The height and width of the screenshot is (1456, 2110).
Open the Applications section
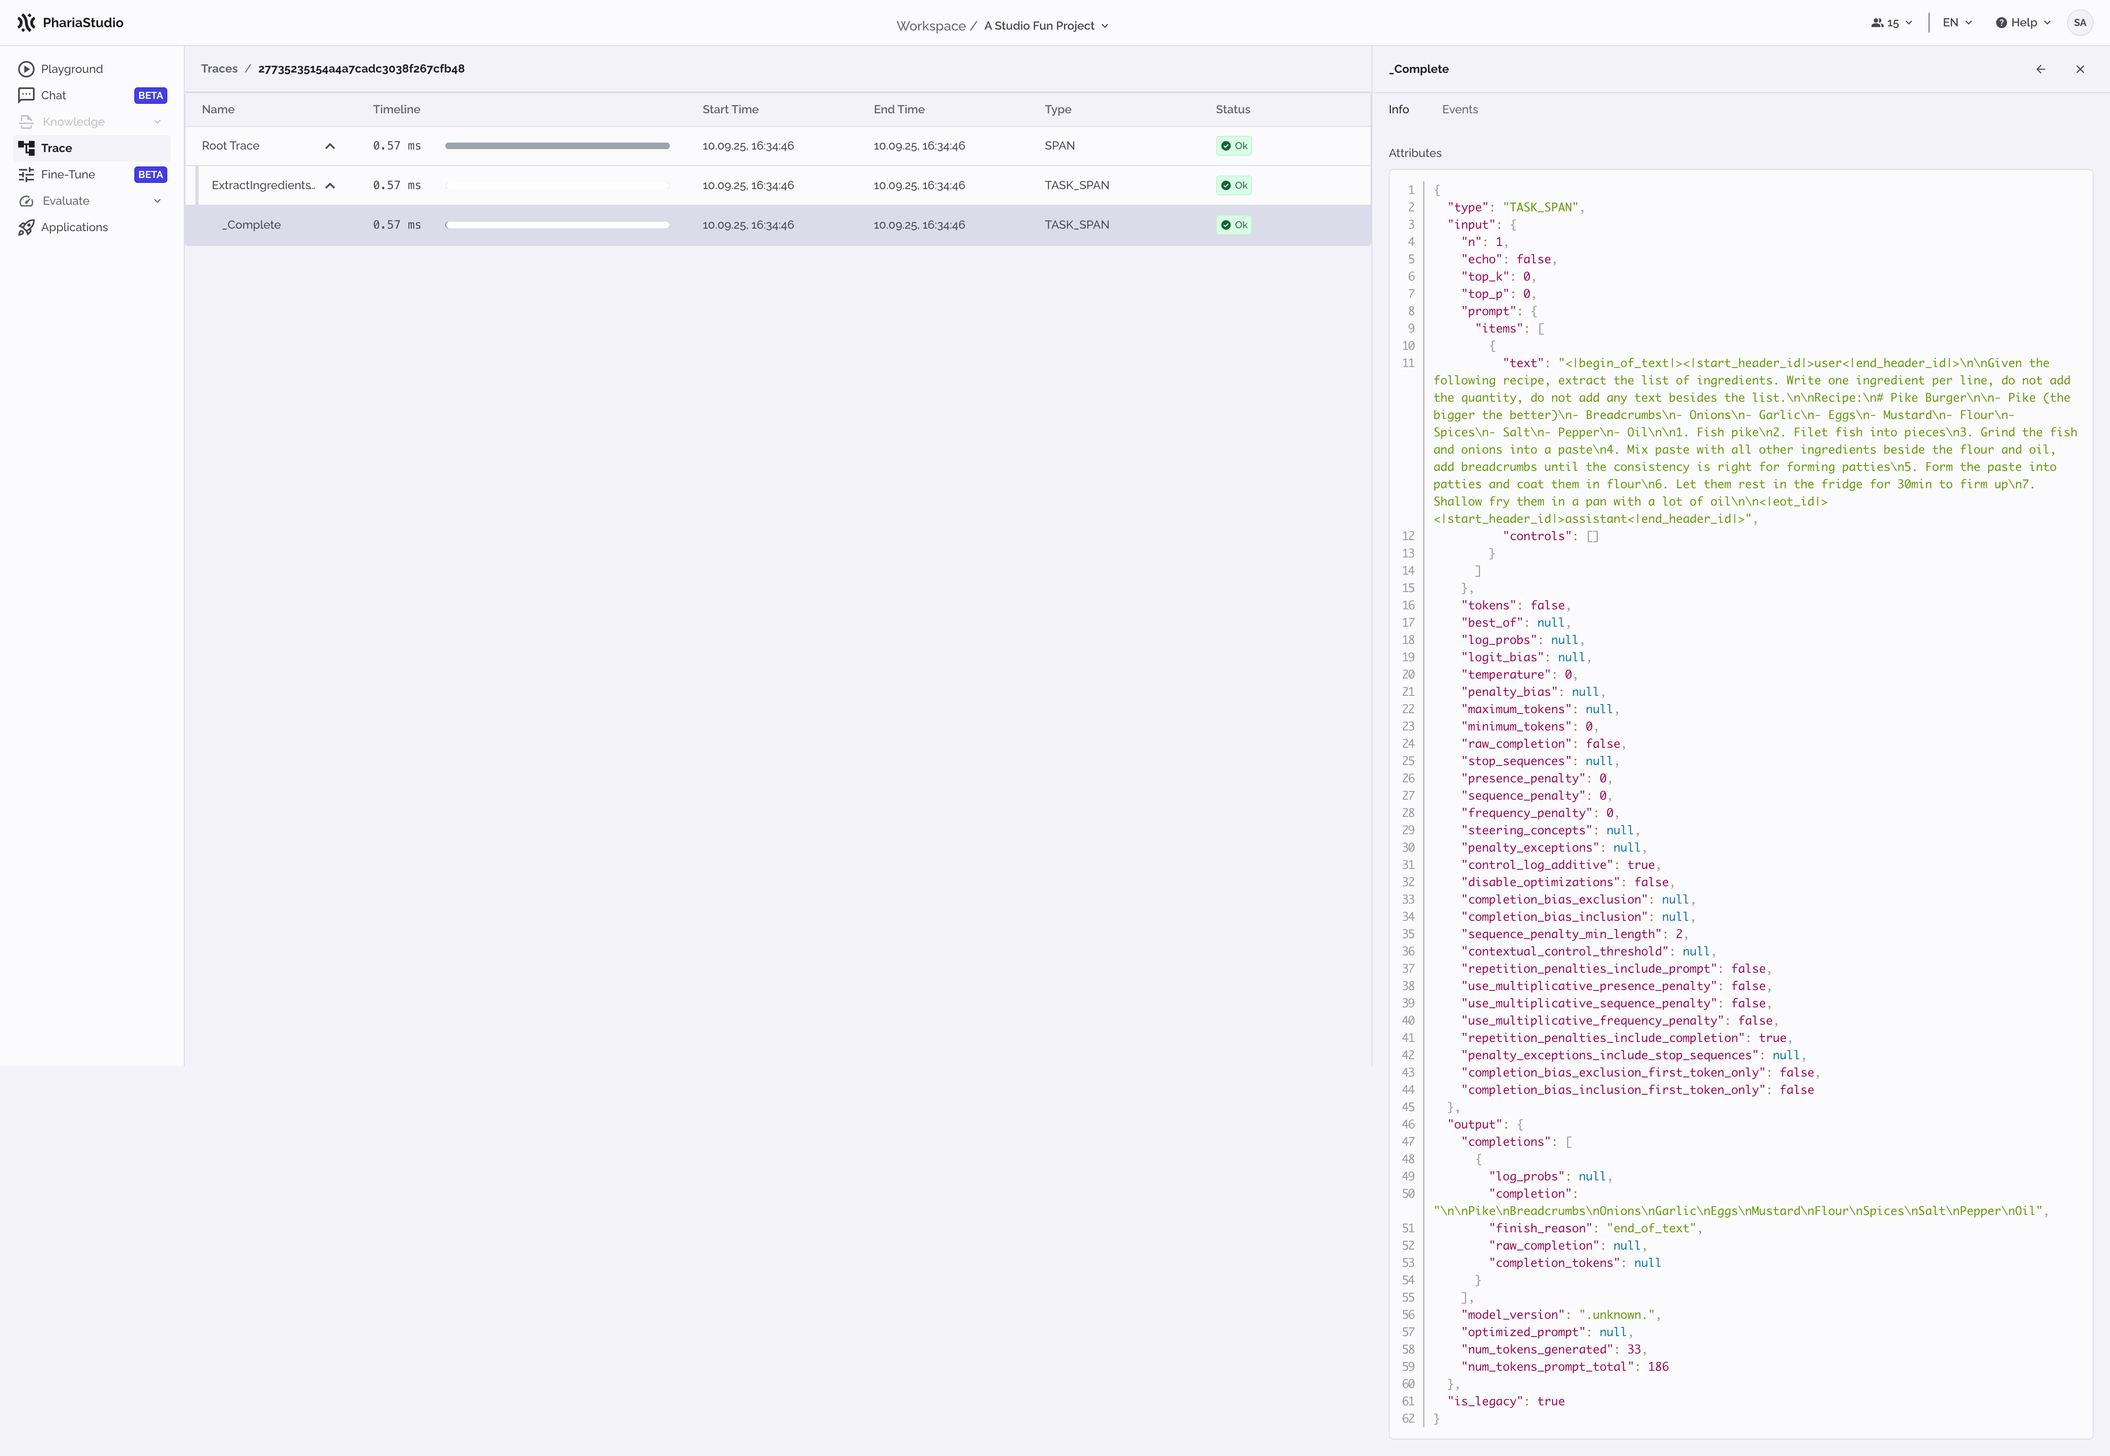click(x=73, y=227)
